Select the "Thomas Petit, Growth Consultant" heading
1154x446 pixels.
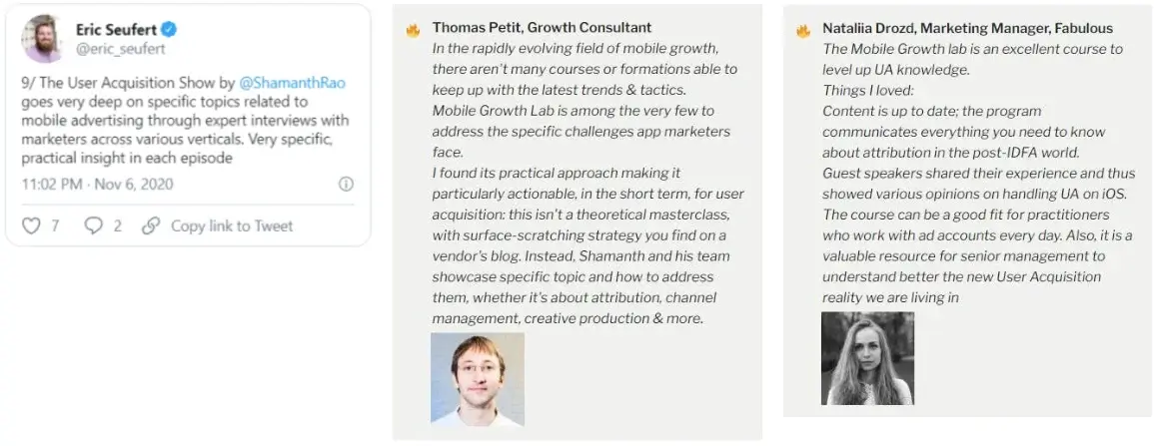[542, 28]
